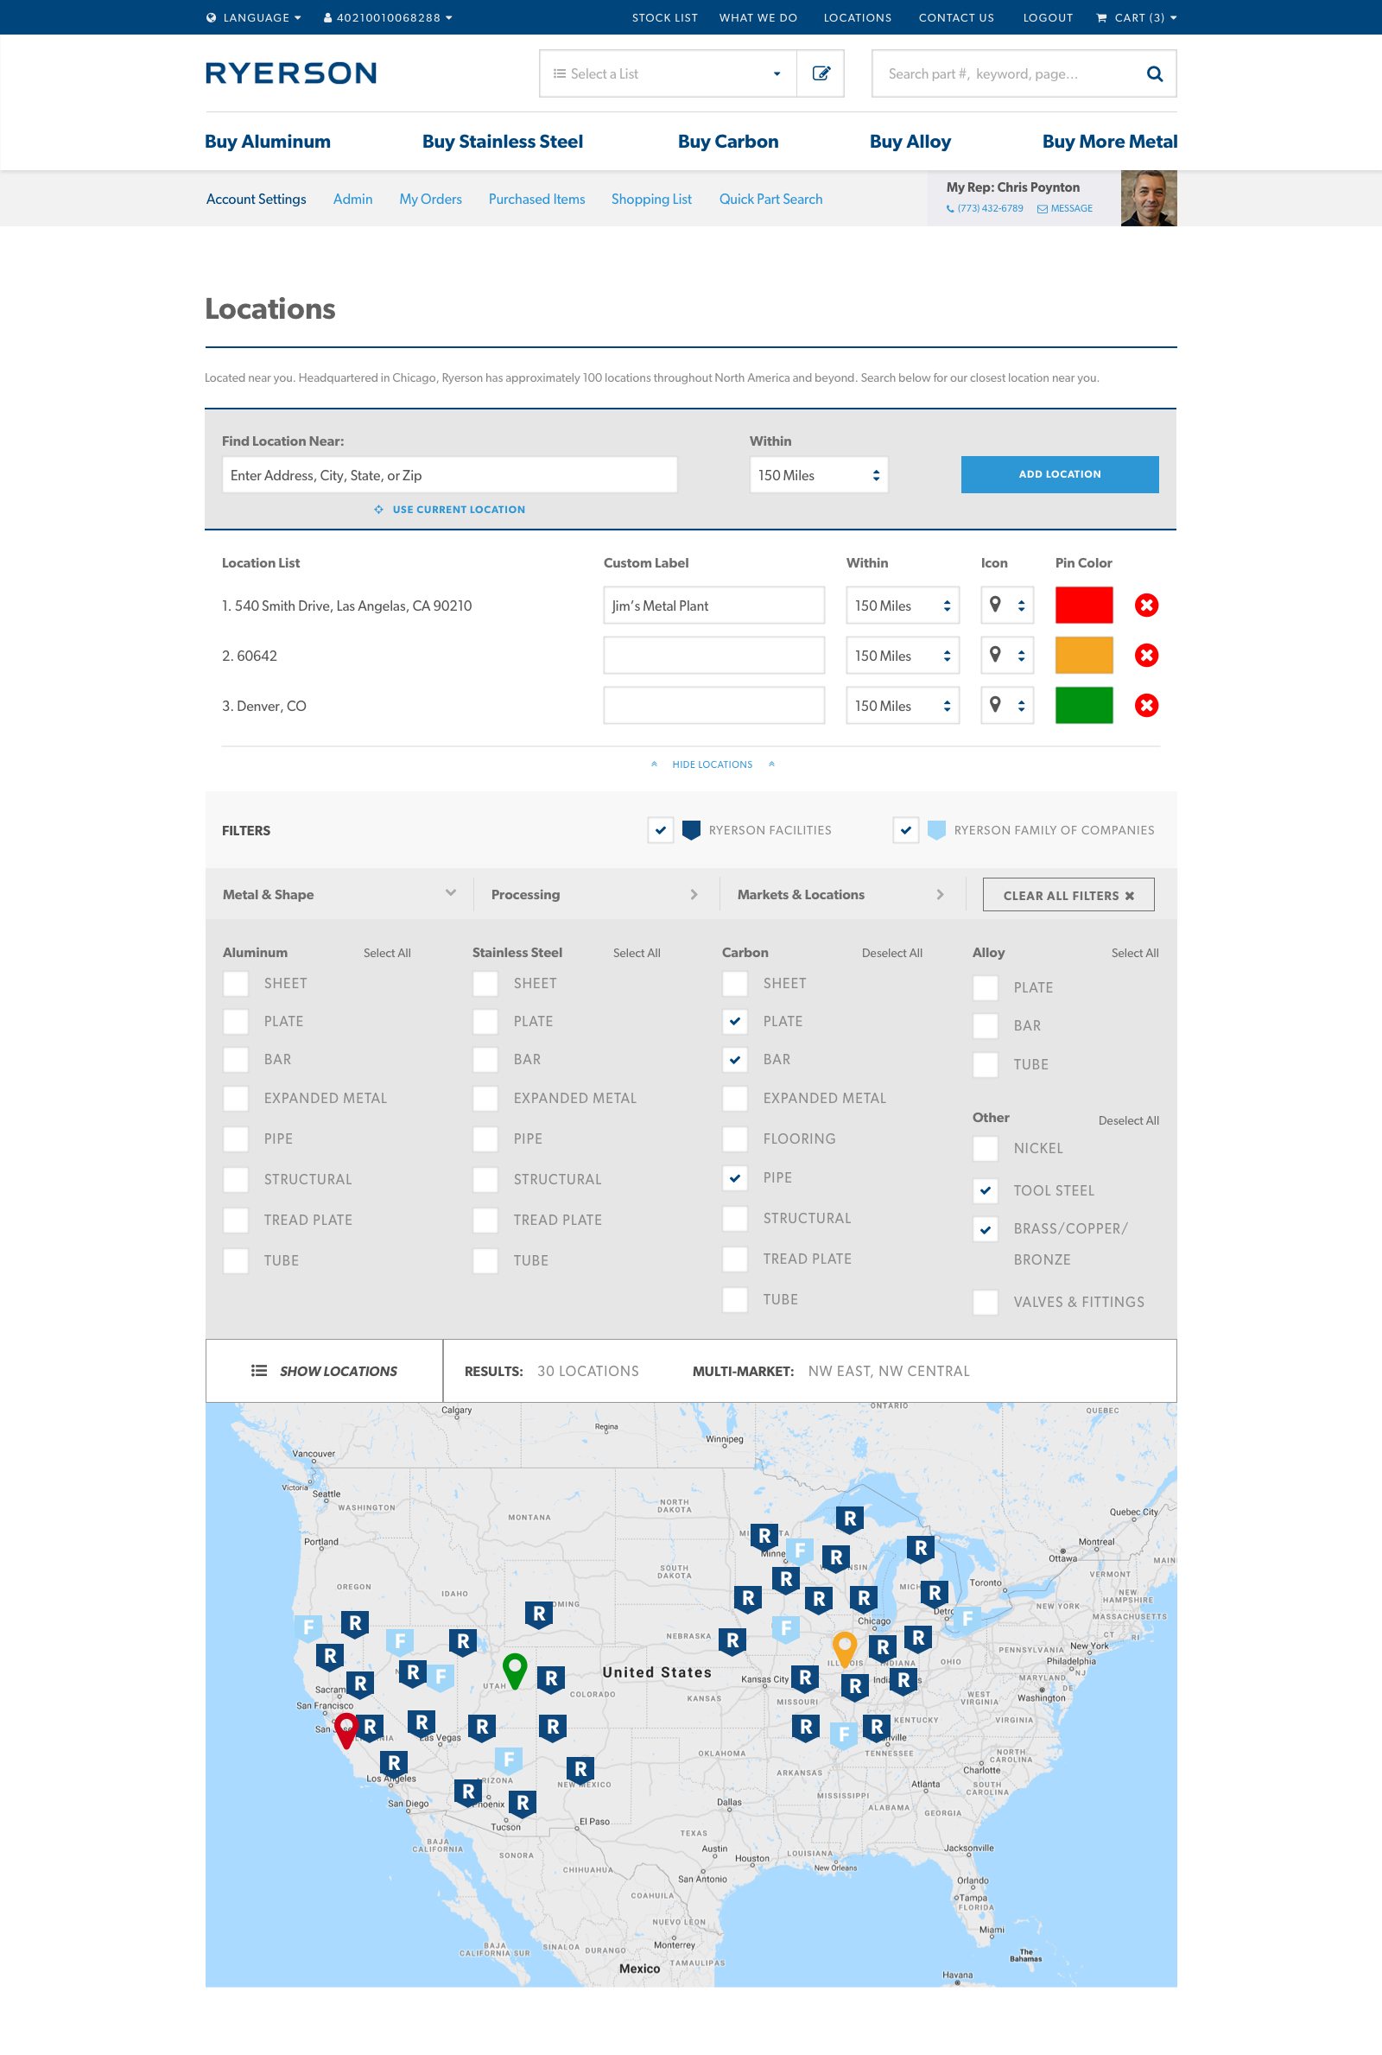Click the orange map pin near Chicago

(844, 1649)
